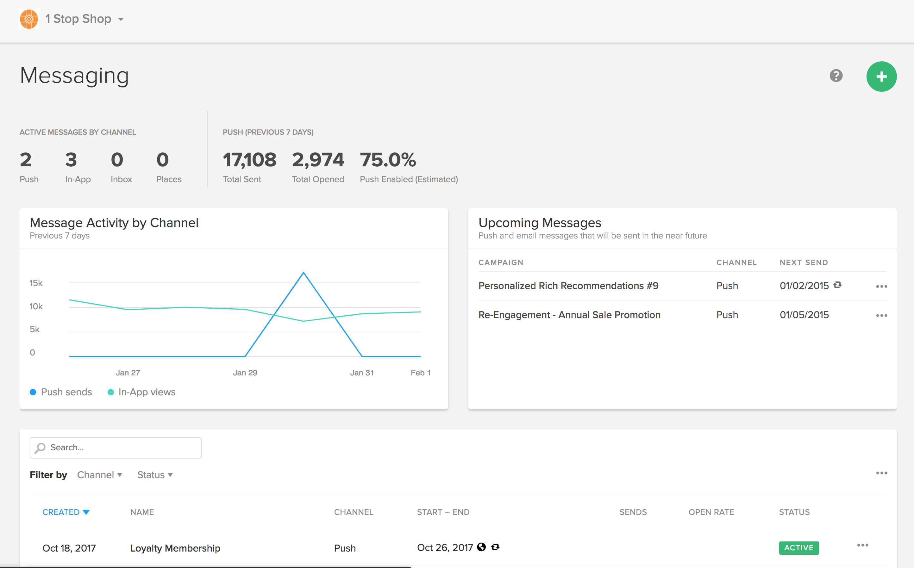Open the help question mark icon
The height and width of the screenshot is (568, 914).
836,76
